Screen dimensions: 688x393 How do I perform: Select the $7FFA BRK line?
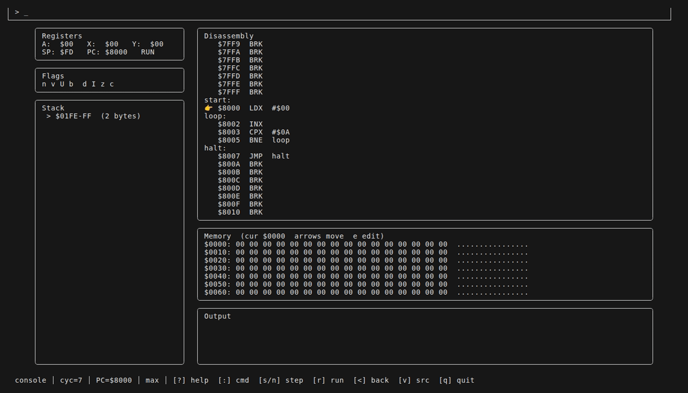[240, 52]
